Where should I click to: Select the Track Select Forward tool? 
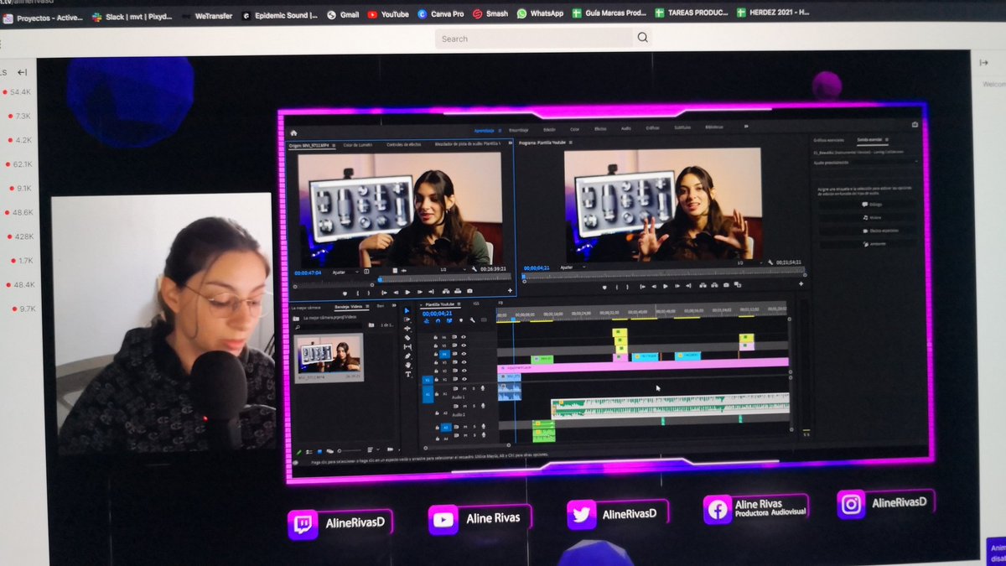coord(407,319)
